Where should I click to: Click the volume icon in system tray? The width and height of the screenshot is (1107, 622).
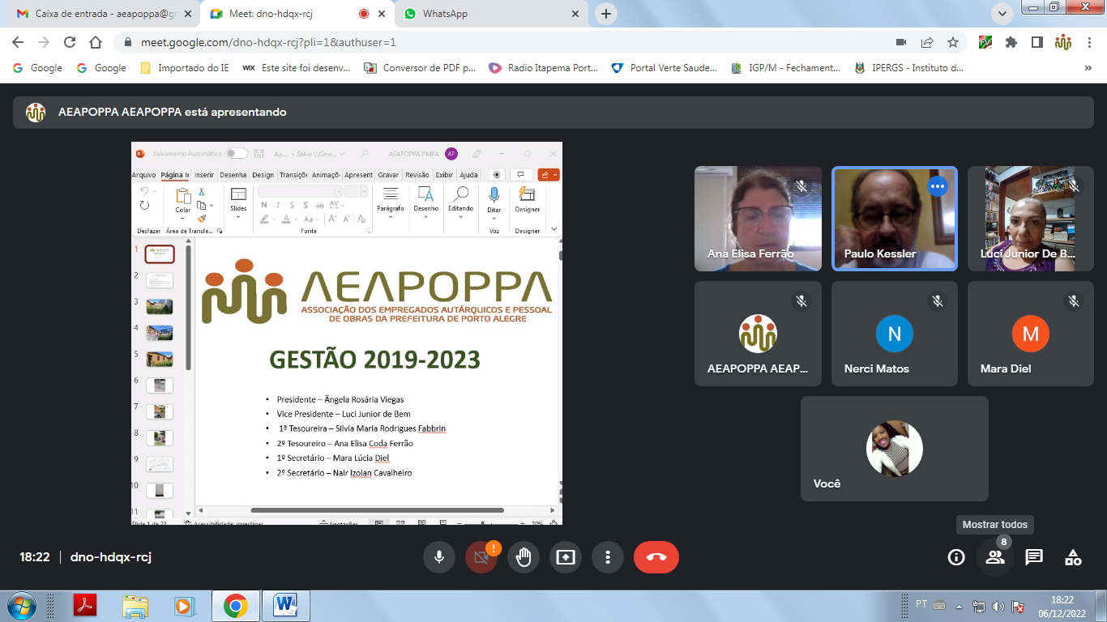[x=998, y=606]
